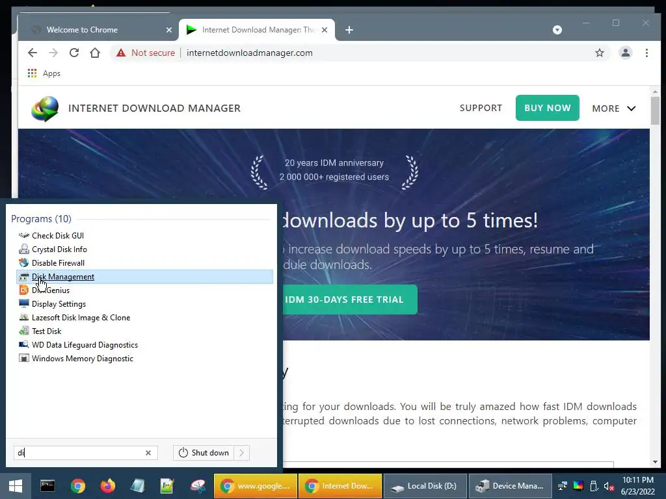Launch Check Disk GUI
The width and height of the screenshot is (666, 499).
(58, 235)
